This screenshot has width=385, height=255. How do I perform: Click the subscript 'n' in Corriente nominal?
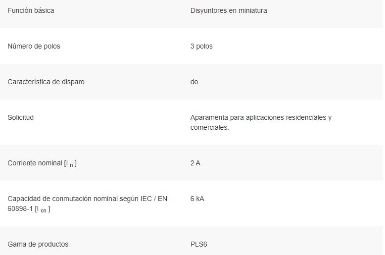click(x=71, y=165)
